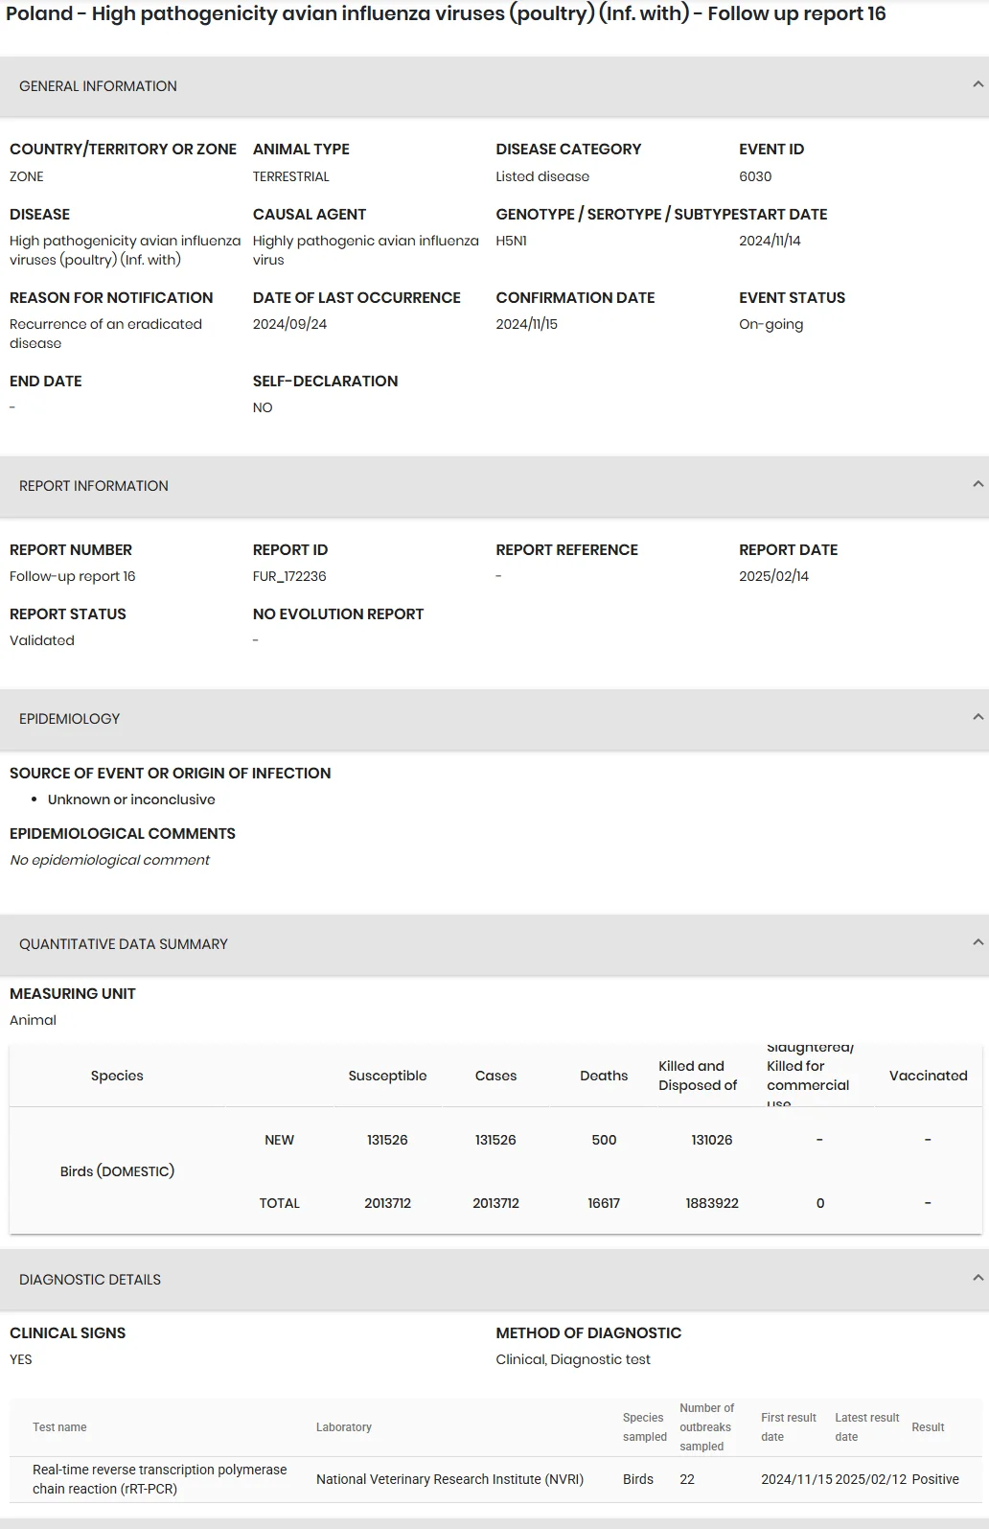Select the Birds (DOMESTIC) row label

(117, 1171)
